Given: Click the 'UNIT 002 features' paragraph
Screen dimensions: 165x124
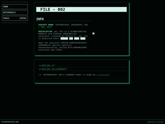Looking at the screenshot, I should pos(63,47).
